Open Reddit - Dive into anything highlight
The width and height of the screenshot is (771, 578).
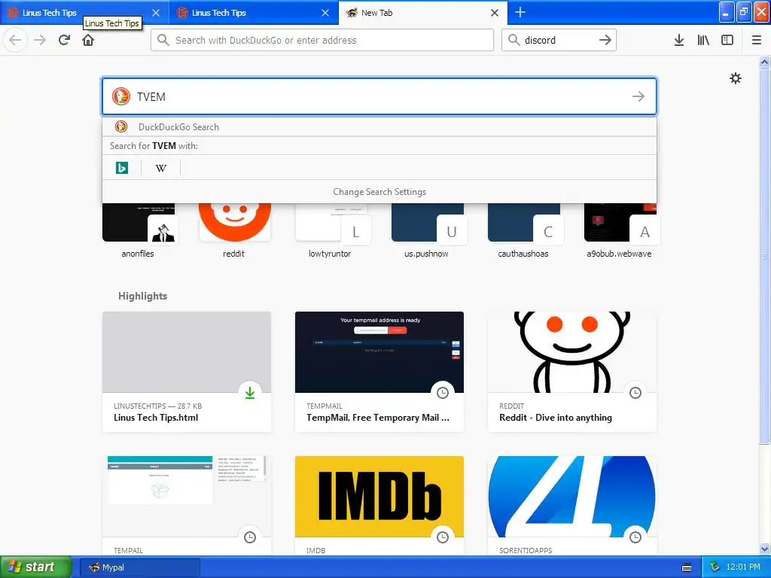coord(572,372)
